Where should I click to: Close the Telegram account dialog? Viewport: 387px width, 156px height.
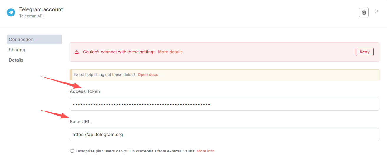(x=377, y=11)
